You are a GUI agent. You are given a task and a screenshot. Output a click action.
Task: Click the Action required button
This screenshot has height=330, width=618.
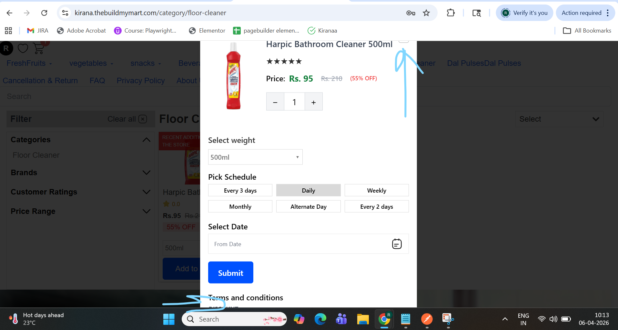point(582,13)
